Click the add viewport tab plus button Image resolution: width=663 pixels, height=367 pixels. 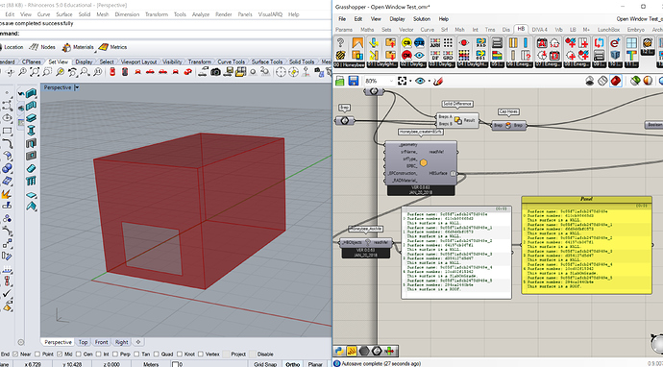(x=137, y=342)
